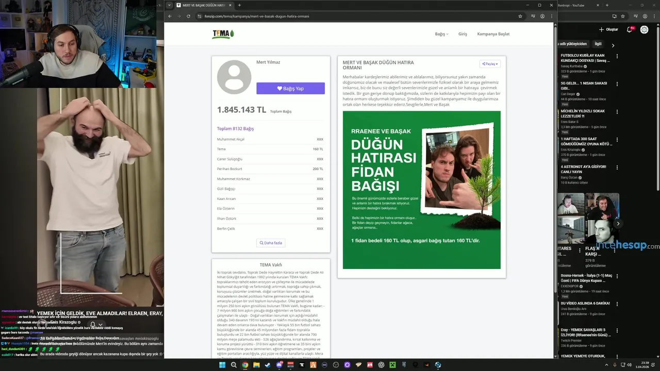Image resolution: width=660 pixels, height=371 pixels.
Task: Open the Eray - YEMEK SAVAŞLARI 5 video
Action: [585, 332]
